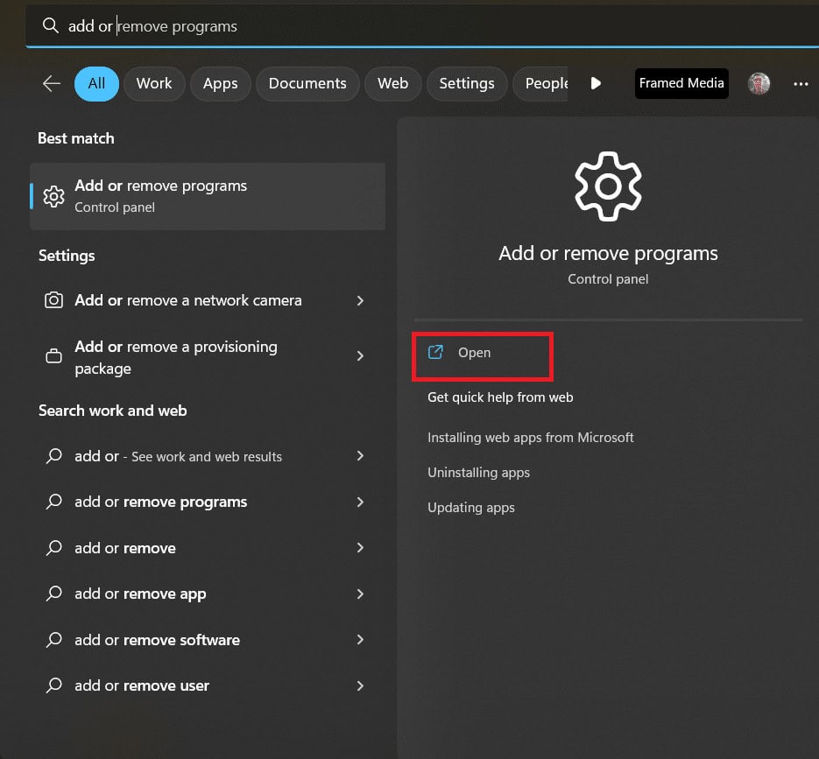The image size is (819, 759).
Task: Select the Add or remove programs gear icon
Action: [53, 195]
